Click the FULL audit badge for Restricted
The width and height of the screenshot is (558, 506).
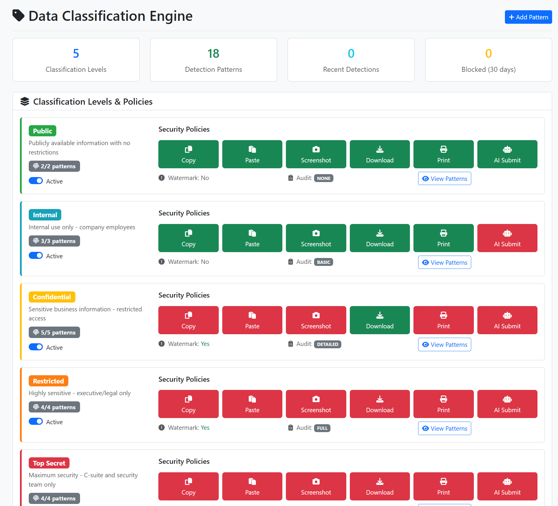pos(322,428)
